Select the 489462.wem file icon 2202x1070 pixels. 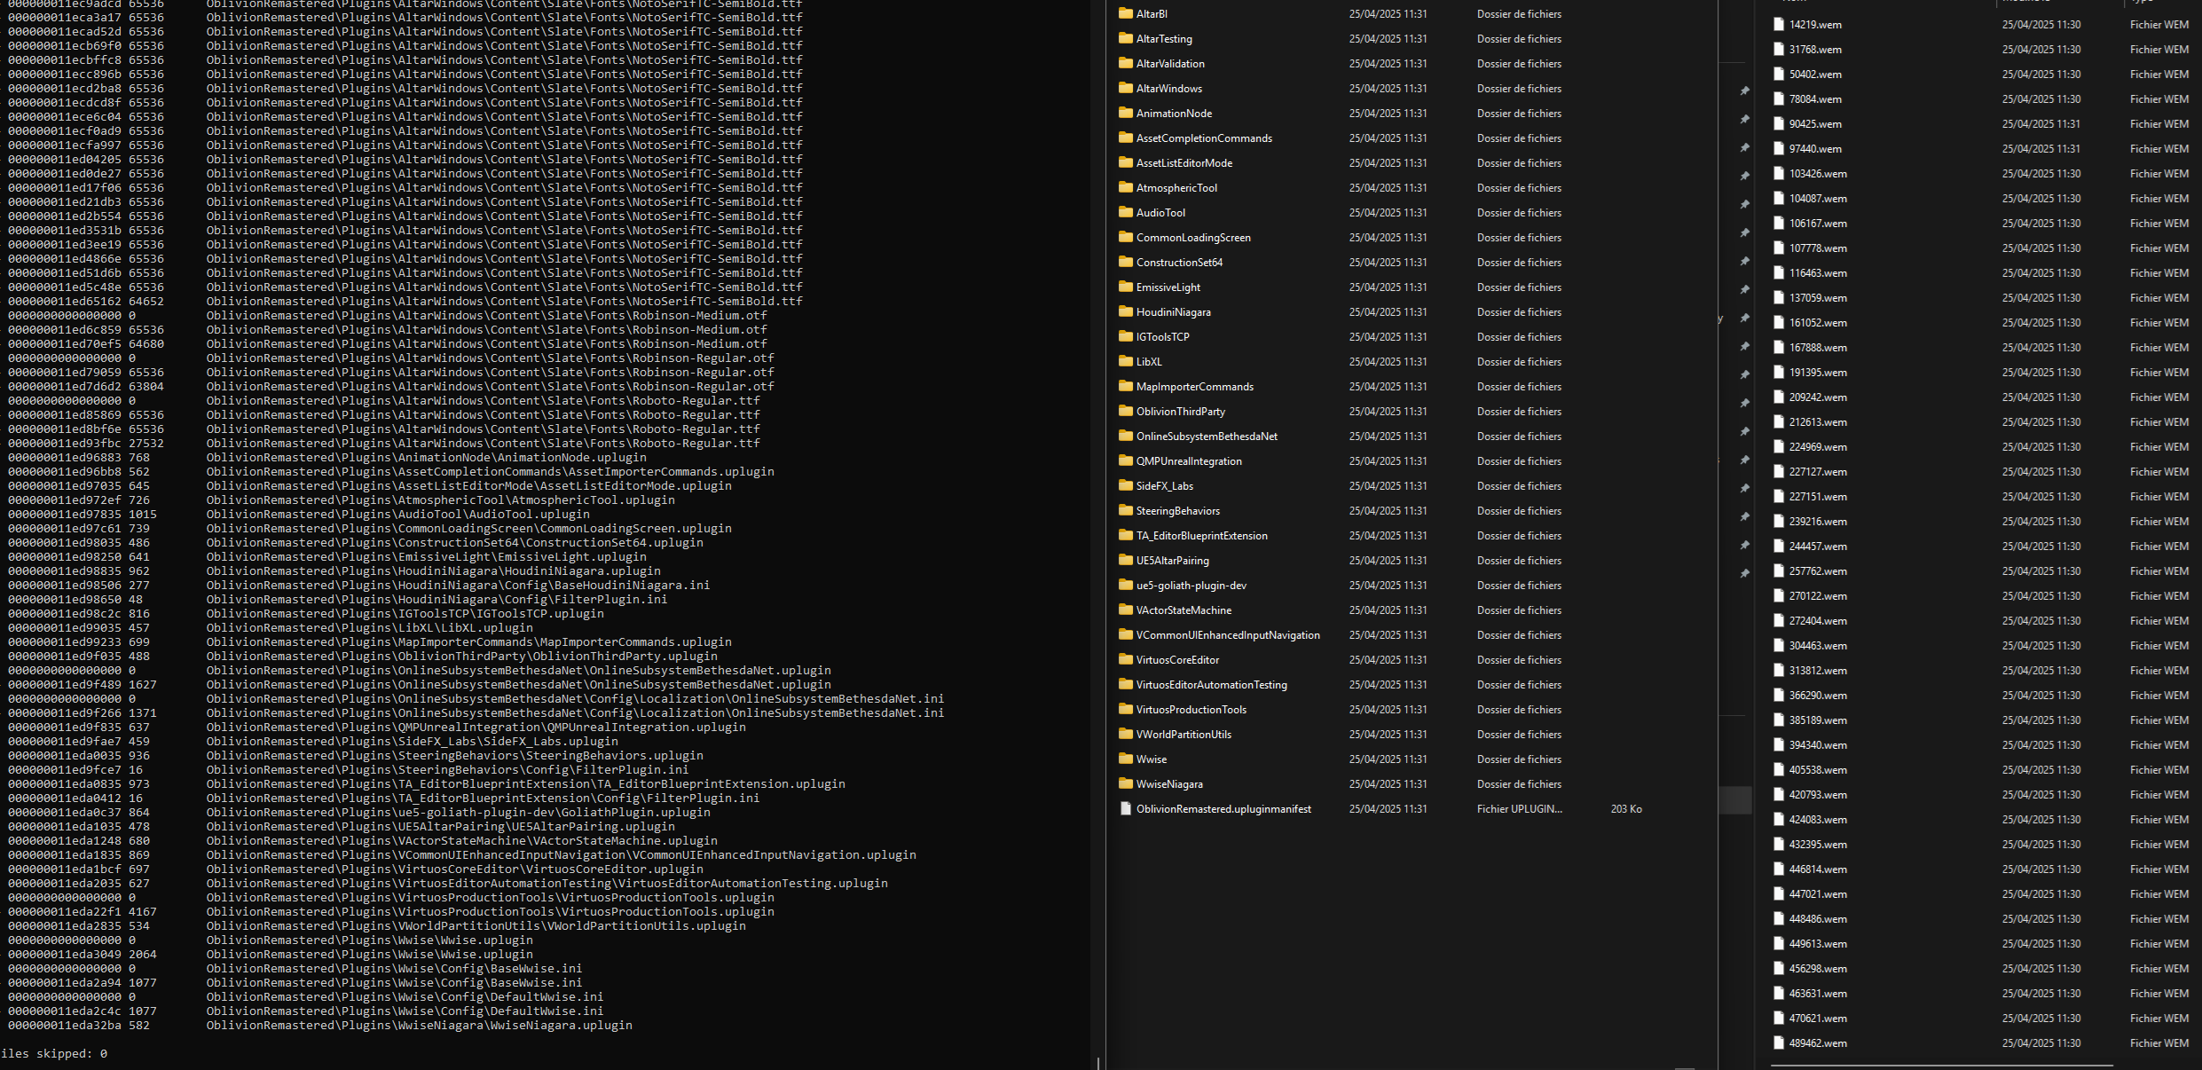1778,1043
